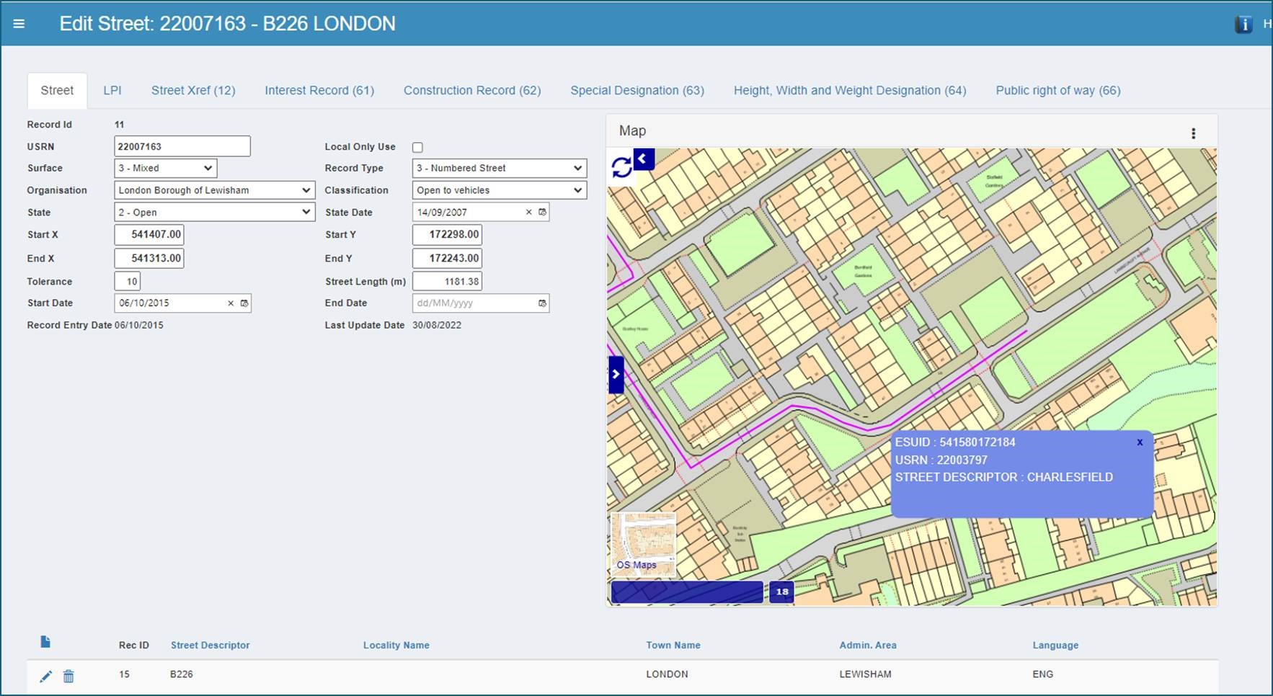Sort by Admin. Area column header
This screenshot has height=696, width=1273.
coord(868,646)
